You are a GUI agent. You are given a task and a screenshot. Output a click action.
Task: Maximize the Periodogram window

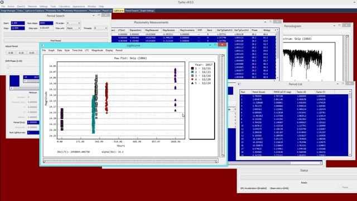[340, 26]
